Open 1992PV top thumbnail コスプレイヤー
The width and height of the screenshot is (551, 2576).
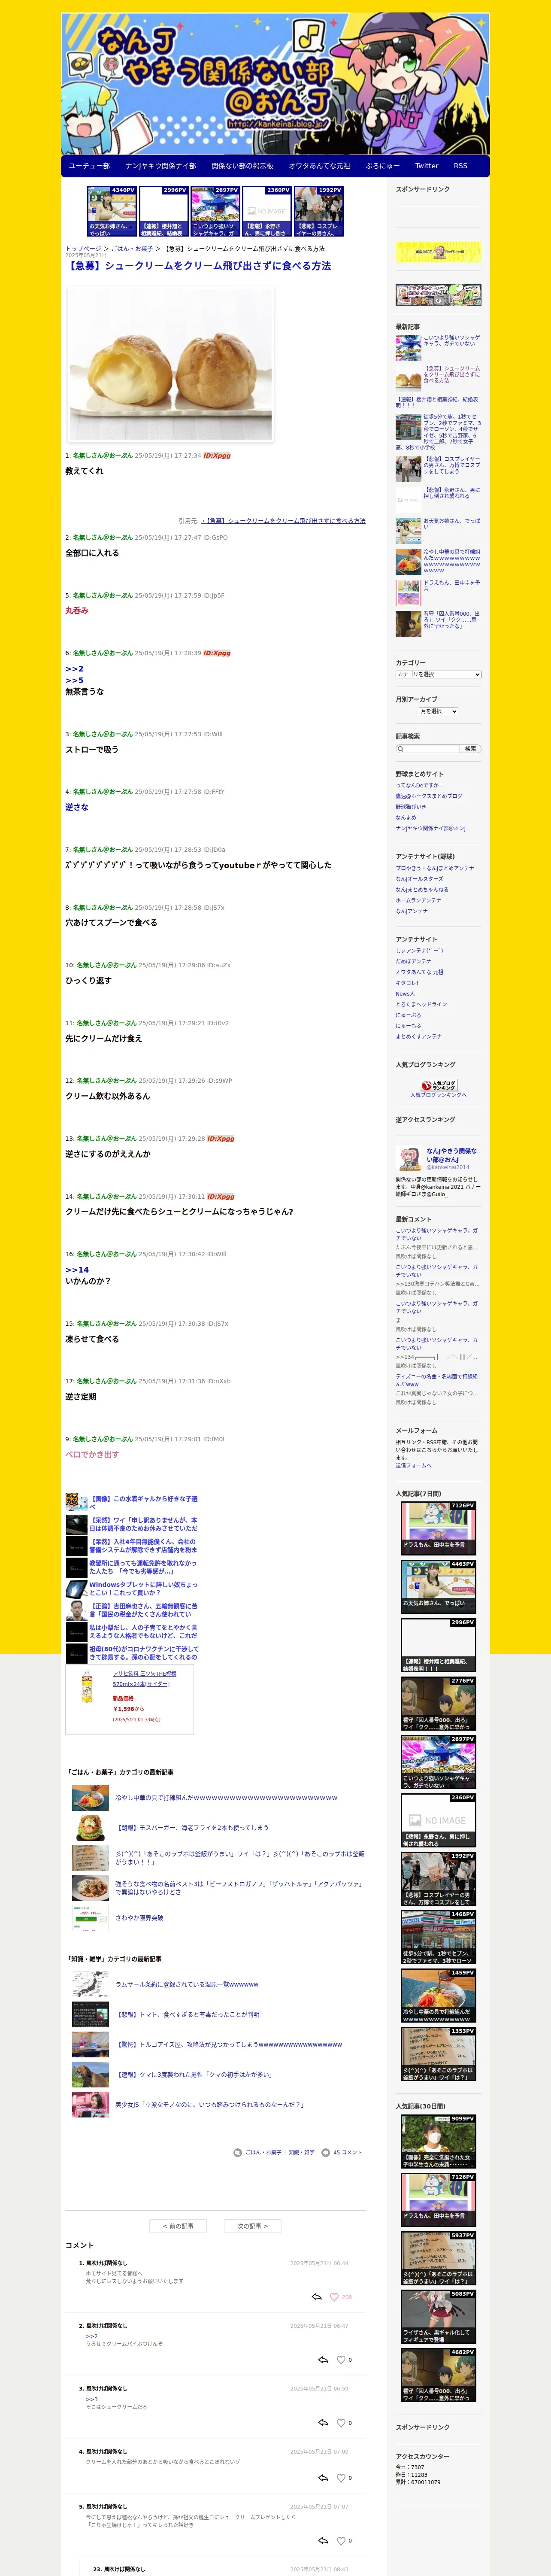[x=319, y=211]
